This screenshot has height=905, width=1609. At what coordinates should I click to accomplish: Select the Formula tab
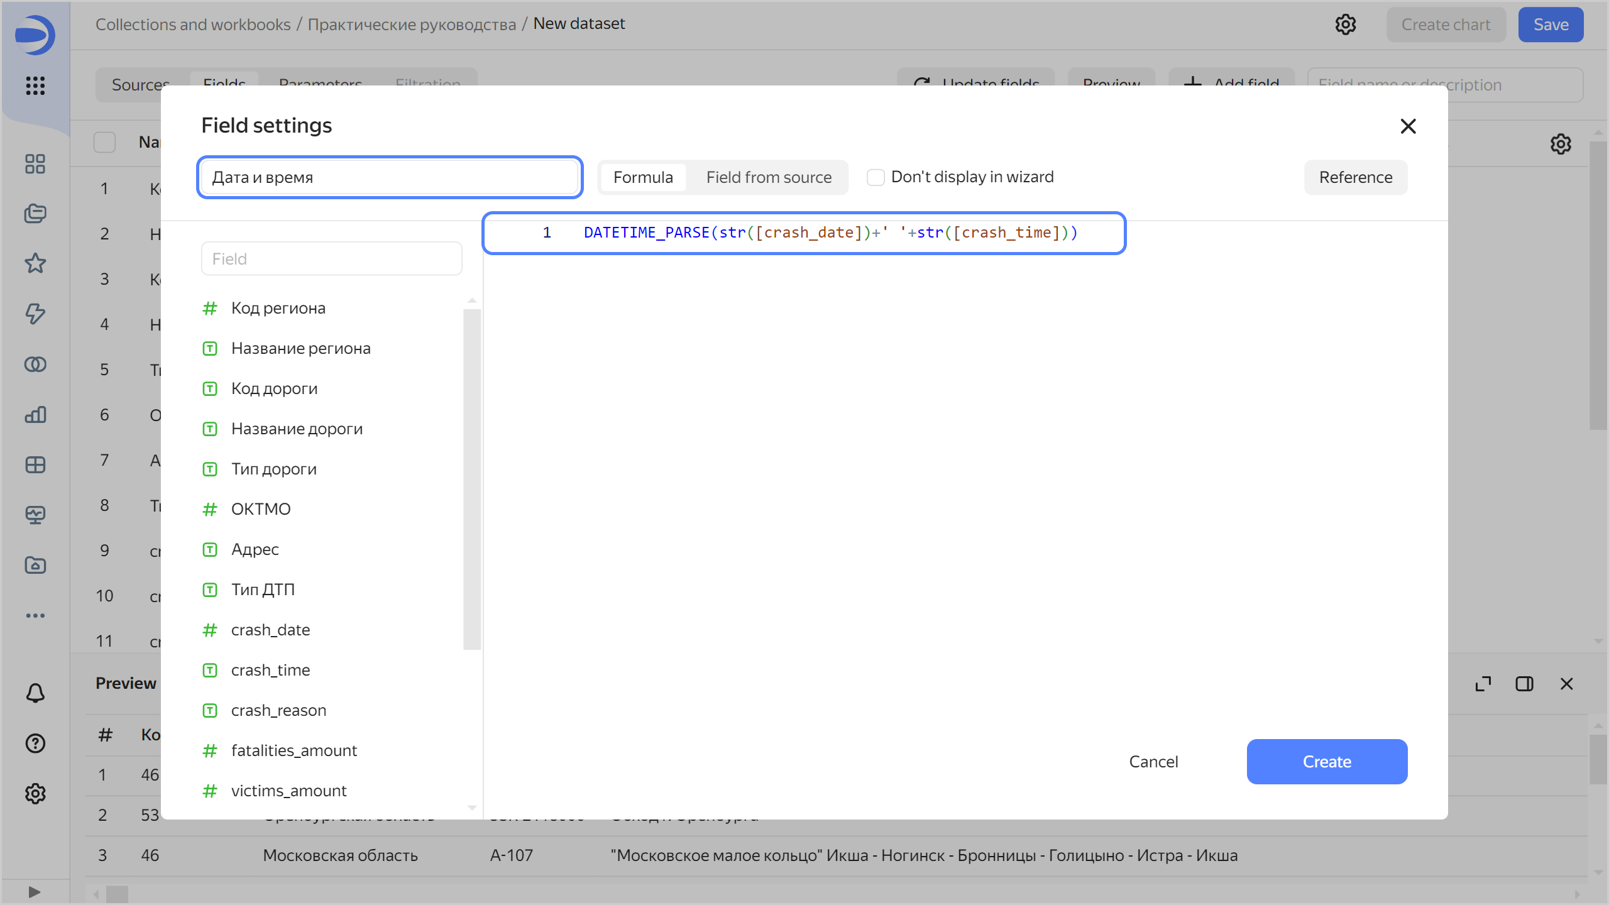point(643,177)
